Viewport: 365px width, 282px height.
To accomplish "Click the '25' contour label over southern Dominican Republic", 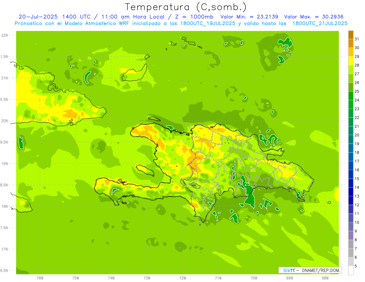I will click(247, 184).
